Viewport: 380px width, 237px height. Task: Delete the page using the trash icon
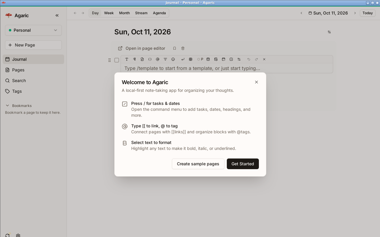[x=183, y=48]
